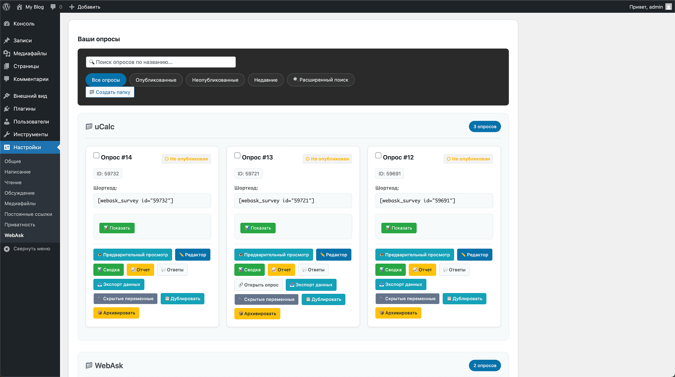Screen dimensions: 675x377
Task: Open the Общие settings submenu
Action: [13, 162]
